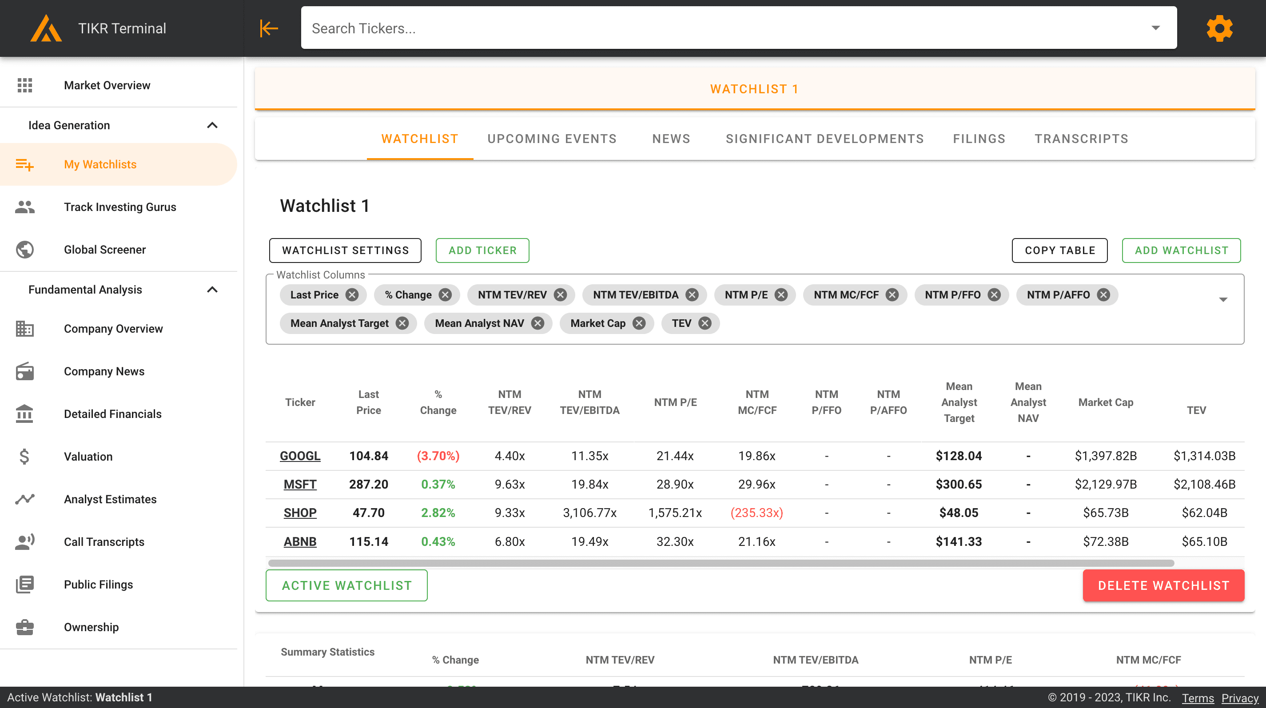This screenshot has height=708, width=1266.
Task: Switch to the TRANSCRIPTS tab
Action: tap(1081, 138)
